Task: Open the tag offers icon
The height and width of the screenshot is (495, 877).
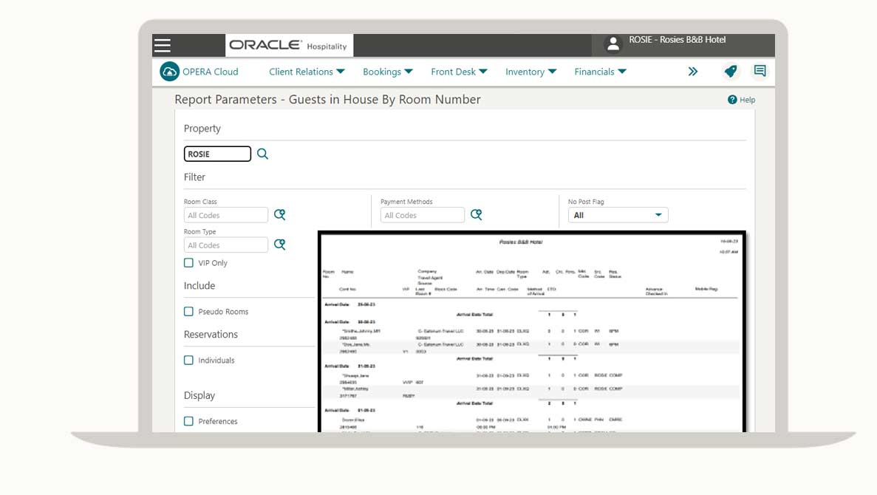Action: tap(730, 72)
